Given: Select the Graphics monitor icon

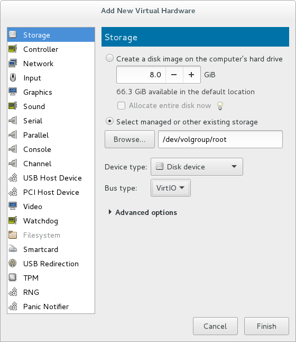Looking at the screenshot, I should [13, 92].
